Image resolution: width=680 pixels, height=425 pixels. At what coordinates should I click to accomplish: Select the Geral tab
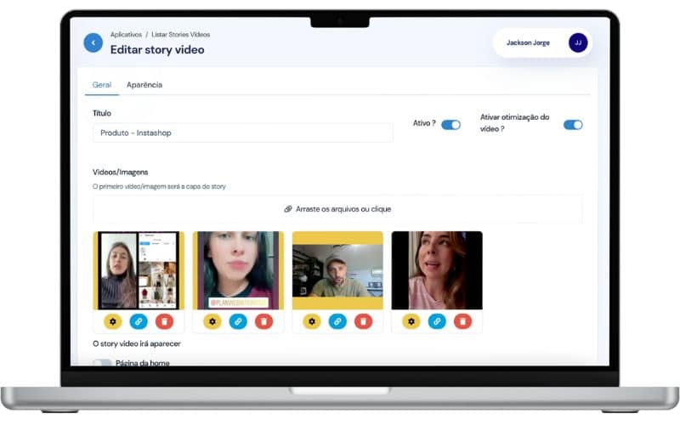pyautogui.click(x=102, y=84)
